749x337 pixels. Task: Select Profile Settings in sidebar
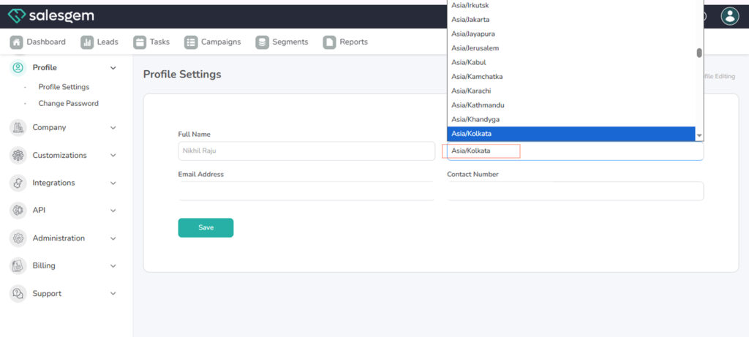click(64, 87)
